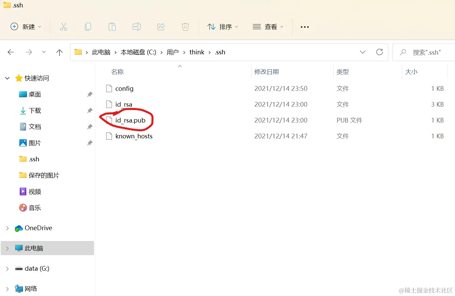Unpin 下载 using its pin icon

point(90,111)
